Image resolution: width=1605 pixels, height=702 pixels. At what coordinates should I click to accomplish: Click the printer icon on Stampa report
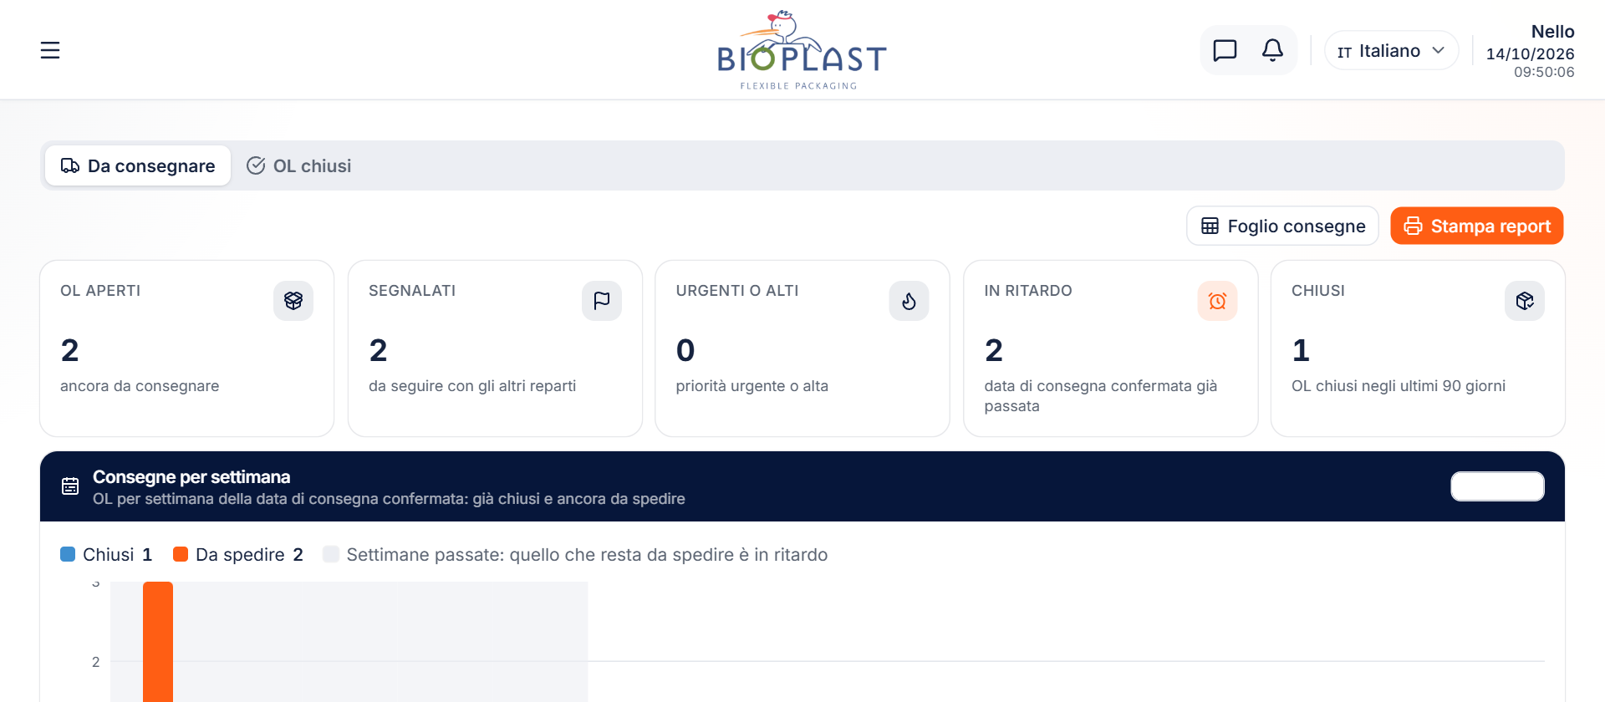click(1413, 226)
